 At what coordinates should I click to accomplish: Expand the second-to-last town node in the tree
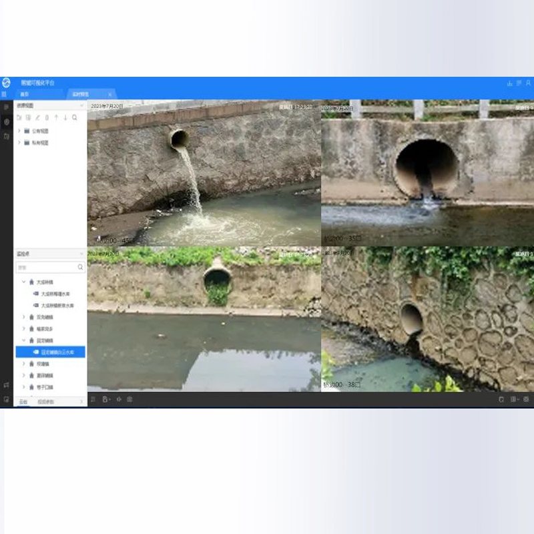tap(23, 375)
